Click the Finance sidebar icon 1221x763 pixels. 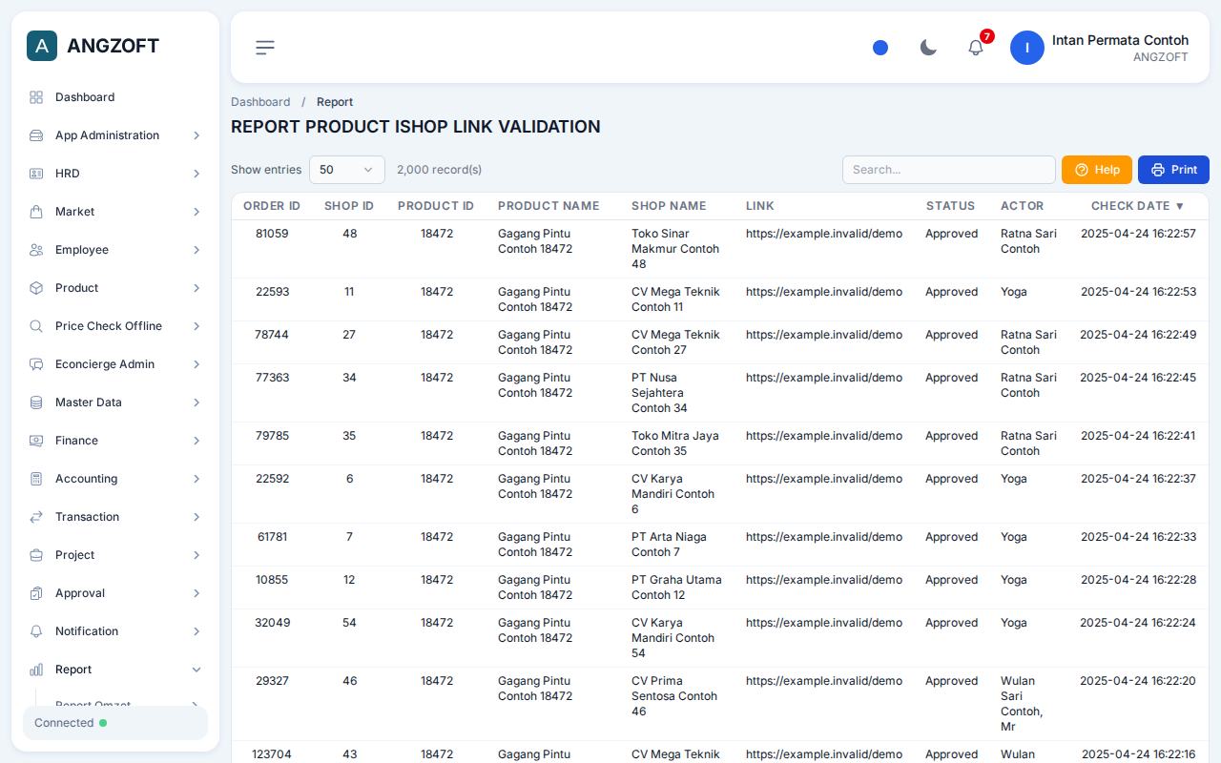pyautogui.click(x=36, y=441)
